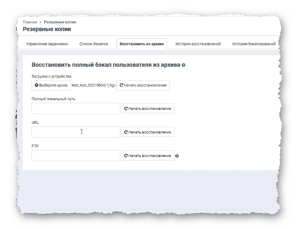Focus the FTP input field
Image resolution: width=296 pixels, height=229 pixels.
(76, 155)
